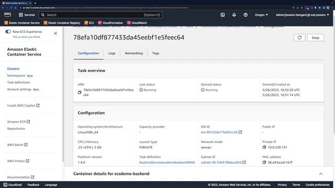Open Task definitions in sidebar
The width and height of the screenshot is (335, 188).
point(19,83)
